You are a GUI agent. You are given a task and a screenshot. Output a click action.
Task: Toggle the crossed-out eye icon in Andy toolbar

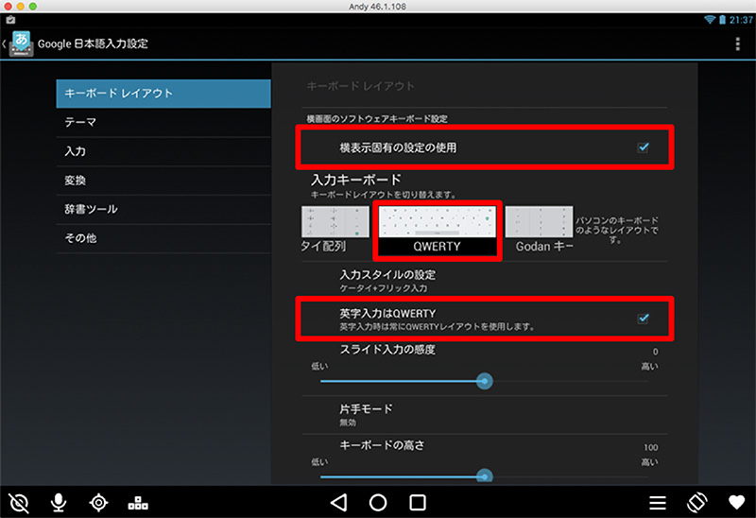tap(19, 503)
